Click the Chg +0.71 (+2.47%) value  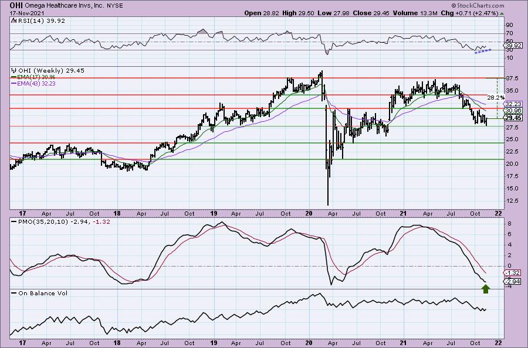470,13
